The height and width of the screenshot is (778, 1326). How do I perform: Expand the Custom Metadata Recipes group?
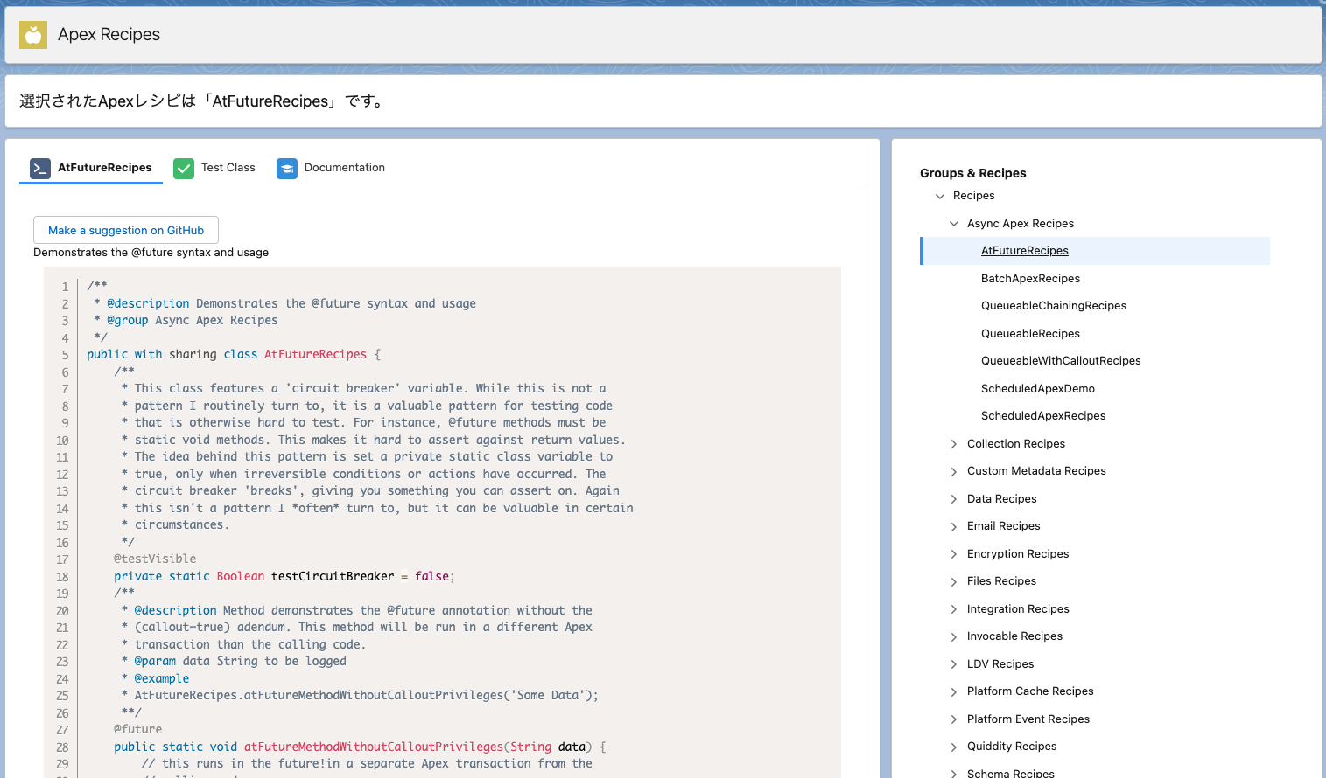tap(954, 471)
